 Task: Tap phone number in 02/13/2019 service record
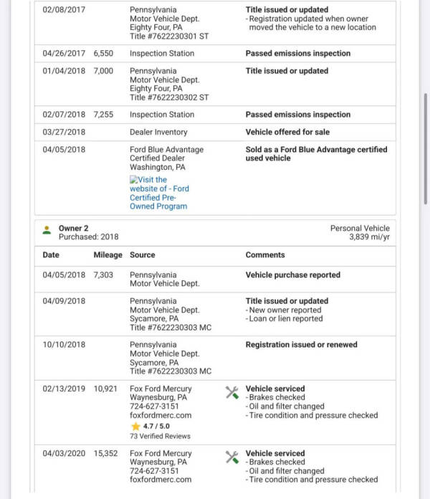click(154, 407)
